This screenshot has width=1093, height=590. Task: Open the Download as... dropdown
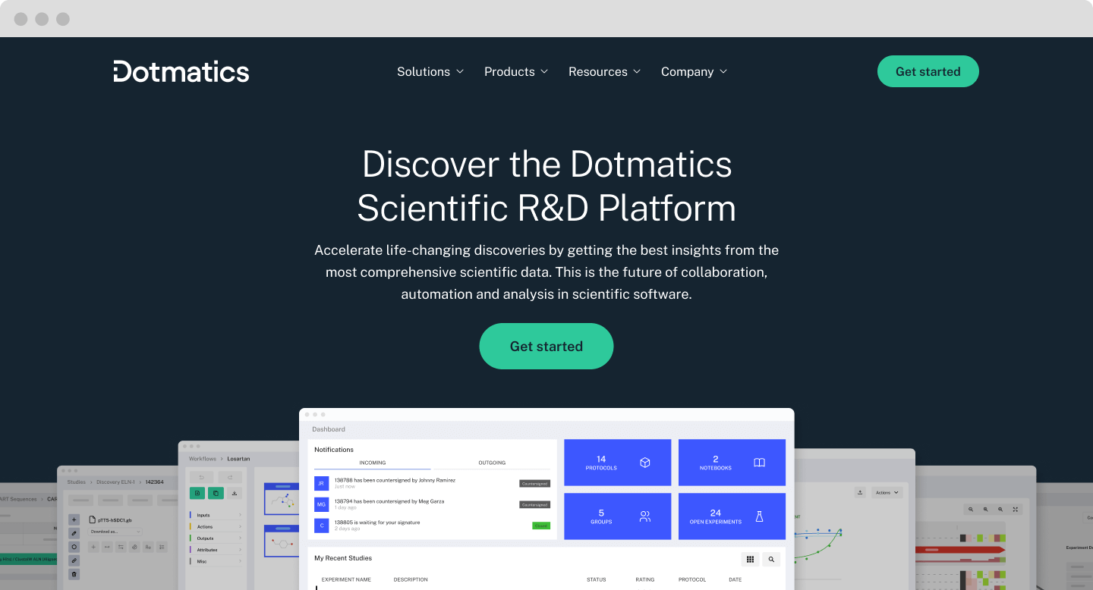click(115, 532)
